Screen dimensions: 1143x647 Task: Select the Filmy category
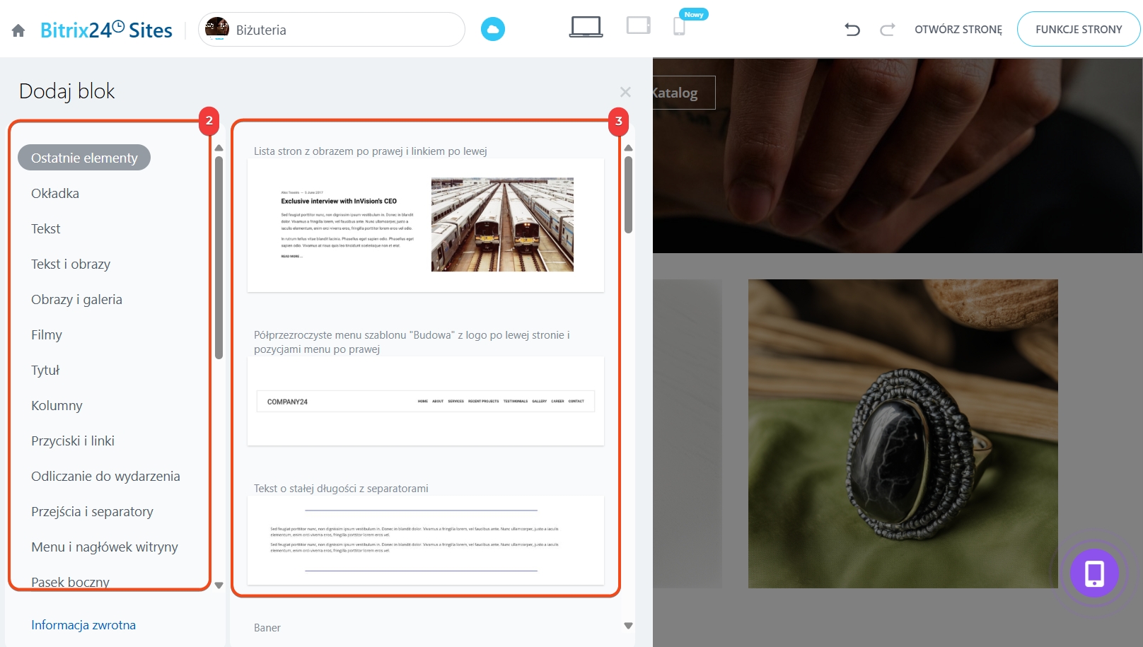point(47,334)
